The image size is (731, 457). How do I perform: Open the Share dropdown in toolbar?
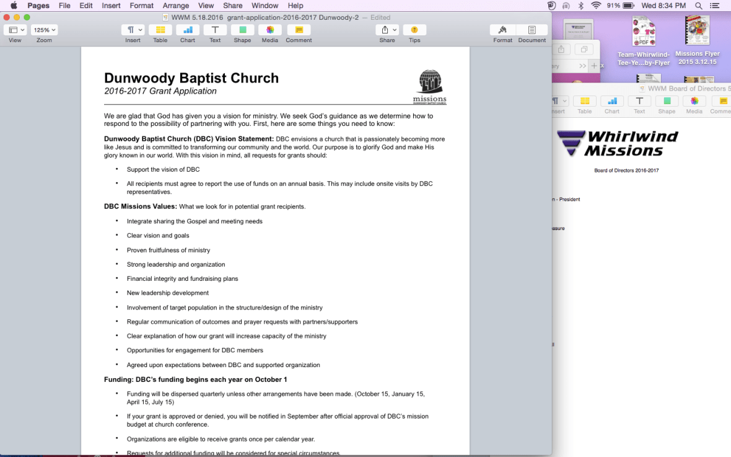pyautogui.click(x=387, y=30)
